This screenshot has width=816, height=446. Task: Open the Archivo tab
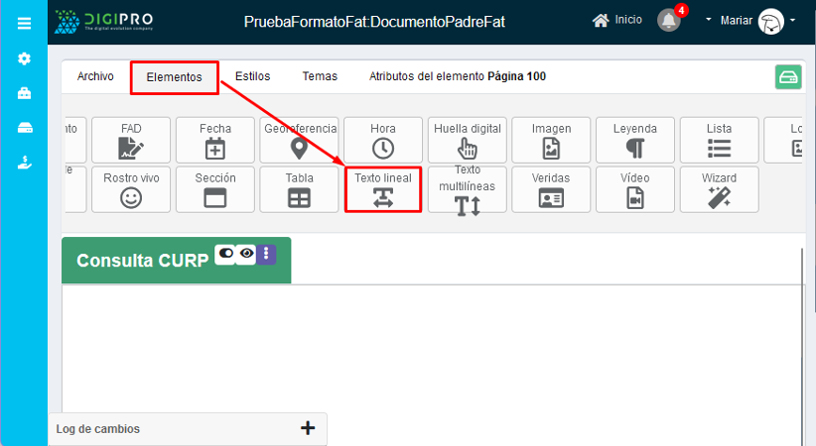[x=95, y=76]
